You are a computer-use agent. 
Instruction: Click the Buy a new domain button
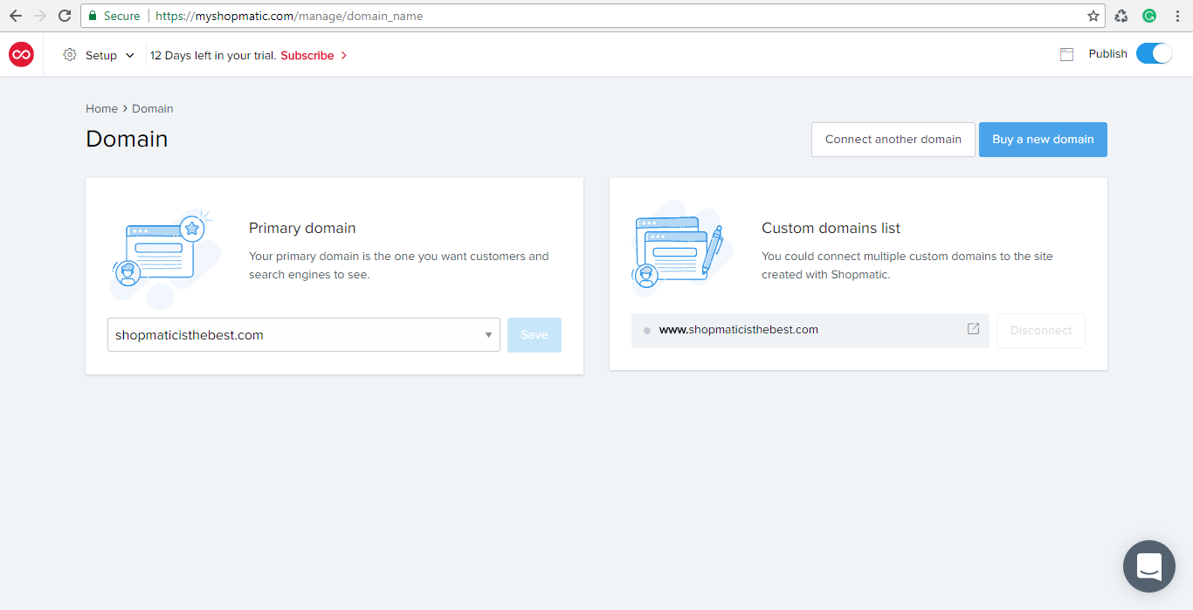coord(1043,140)
